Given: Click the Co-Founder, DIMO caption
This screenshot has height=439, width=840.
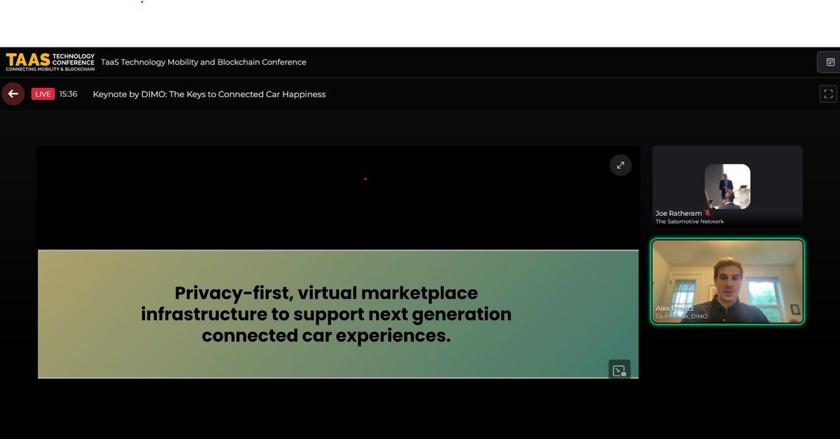Looking at the screenshot, I should 680,317.
